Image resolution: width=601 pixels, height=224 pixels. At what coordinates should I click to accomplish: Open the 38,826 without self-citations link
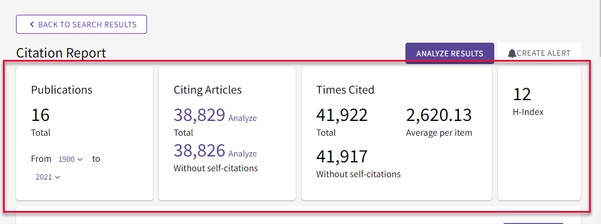(199, 151)
